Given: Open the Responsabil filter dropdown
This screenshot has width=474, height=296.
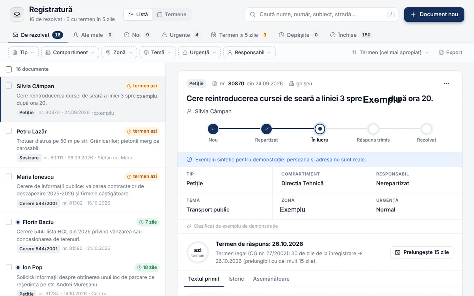Looking at the screenshot, I should point(249,52).
